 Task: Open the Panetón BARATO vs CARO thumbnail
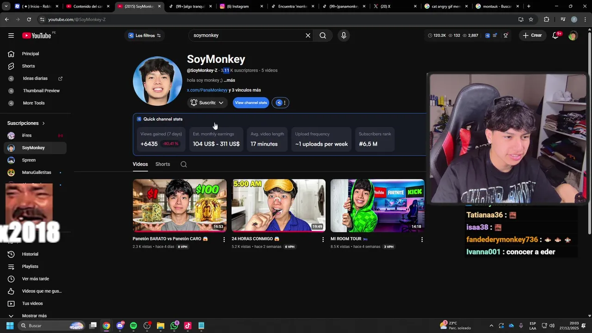(x=179, y=205)
